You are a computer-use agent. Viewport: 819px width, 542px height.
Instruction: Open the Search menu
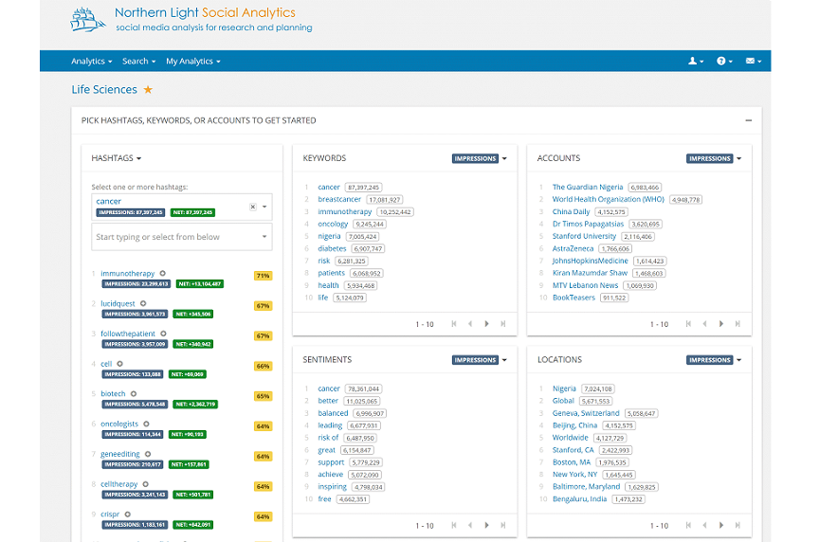point(139,61)
